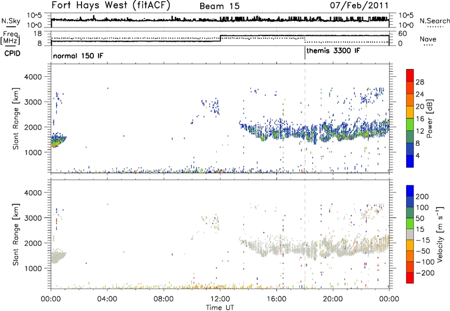Click the '2000' tick on the velocity panel
This screenshot has height=311, width=450.
click(x=33, y=243)
